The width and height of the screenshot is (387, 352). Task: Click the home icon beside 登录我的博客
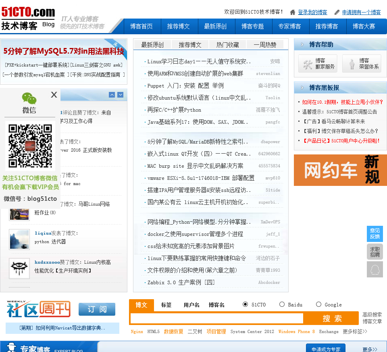tap(293, 12)
